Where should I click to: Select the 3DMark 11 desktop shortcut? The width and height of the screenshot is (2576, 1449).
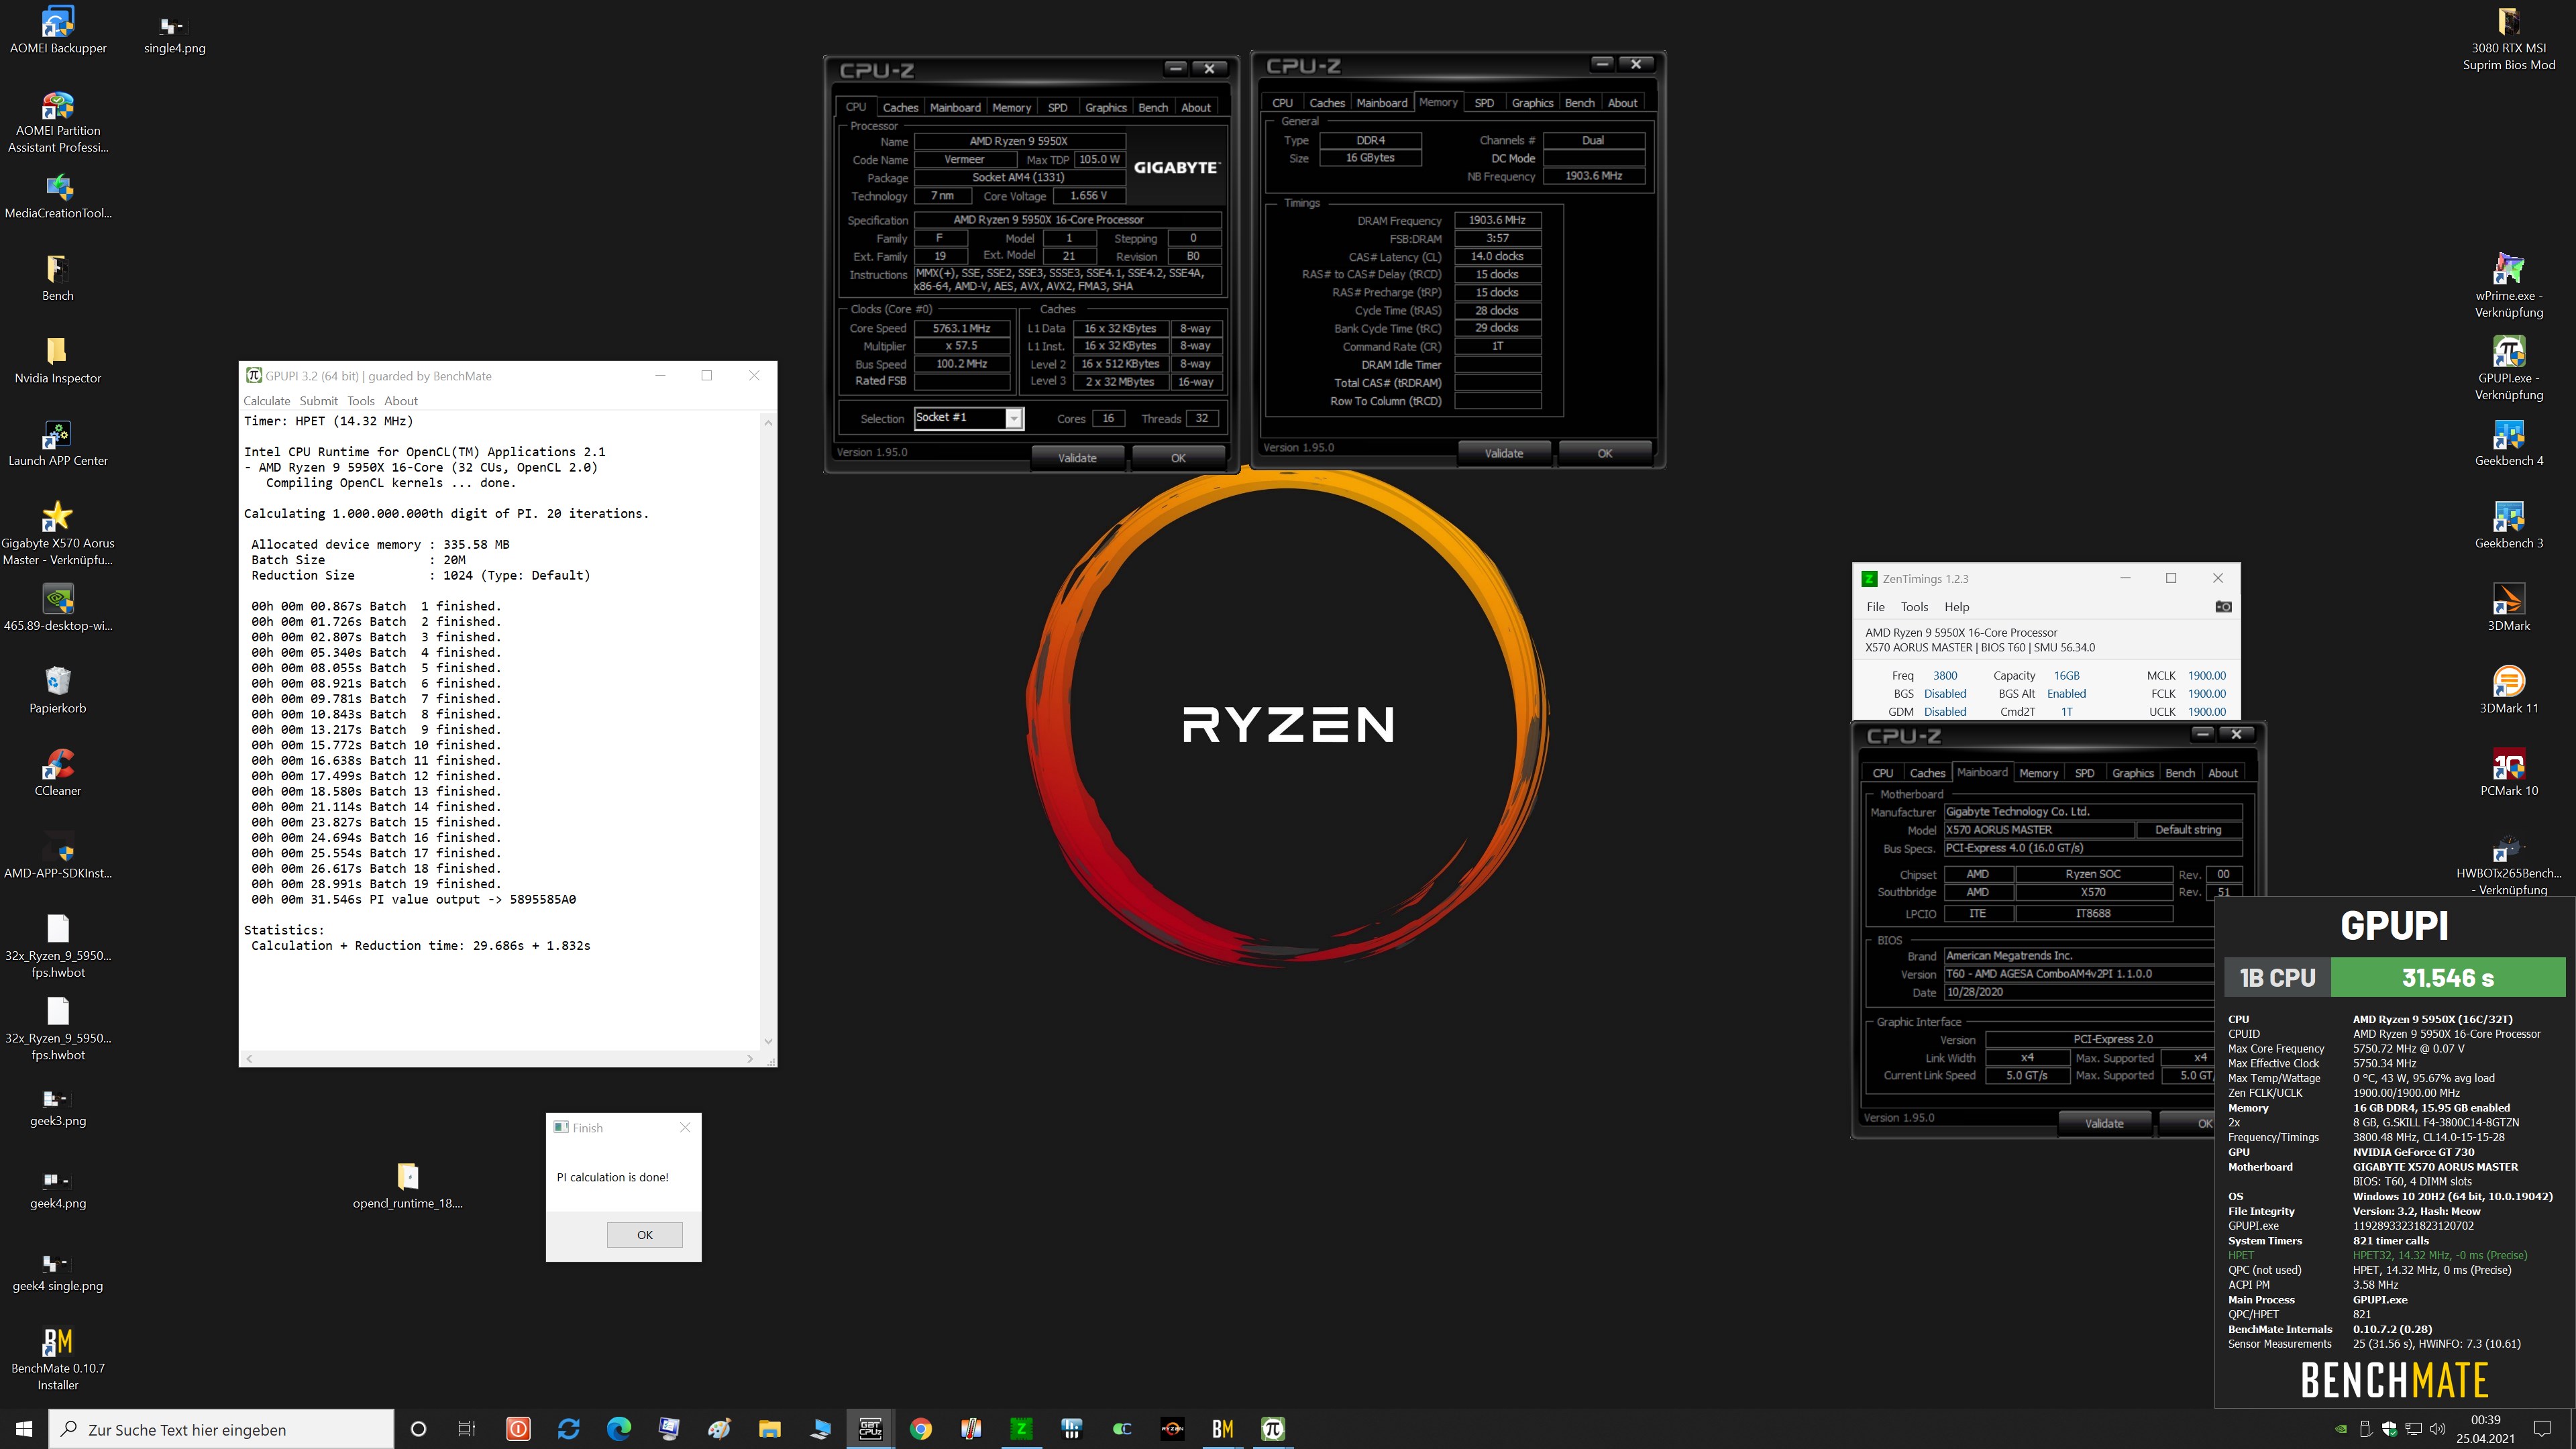point(2508,690)
